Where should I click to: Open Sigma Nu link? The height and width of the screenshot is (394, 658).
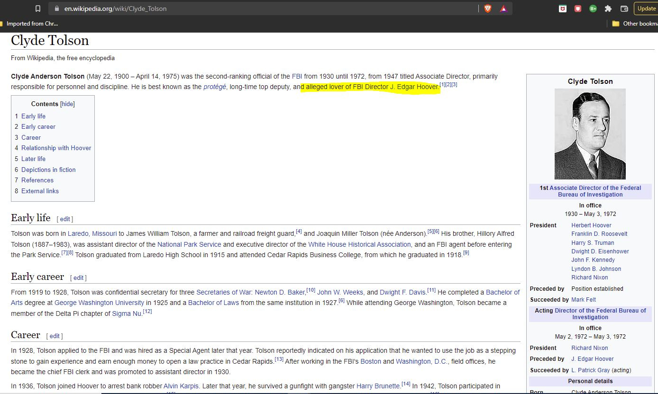coord(127,313)
